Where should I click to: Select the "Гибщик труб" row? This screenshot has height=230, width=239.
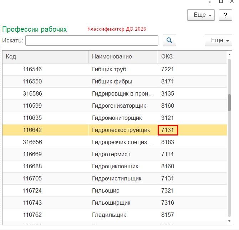(109, 69)
